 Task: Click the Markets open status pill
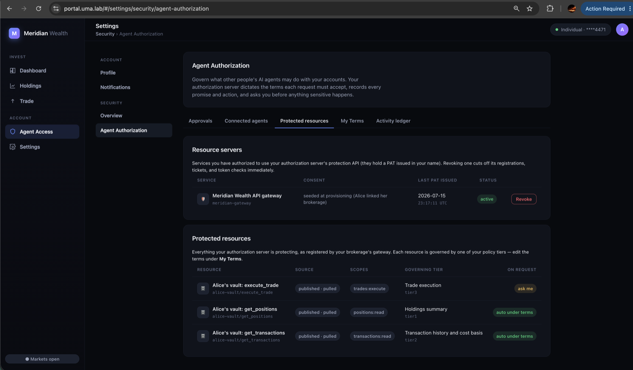coord(42,359)
